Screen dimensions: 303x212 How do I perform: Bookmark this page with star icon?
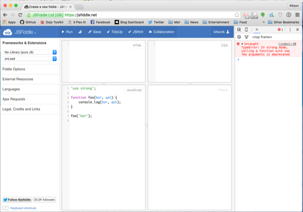pyautogui.click(x=237, y=15)
